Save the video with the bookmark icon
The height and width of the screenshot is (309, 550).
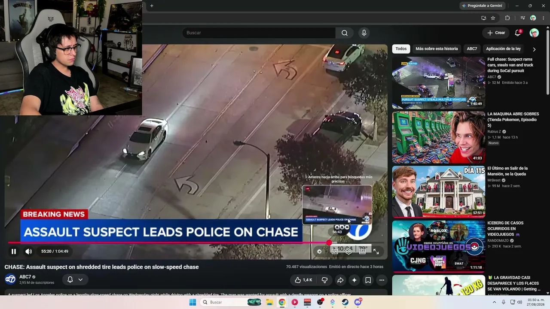pyautogui.click(x=368, y=280)
